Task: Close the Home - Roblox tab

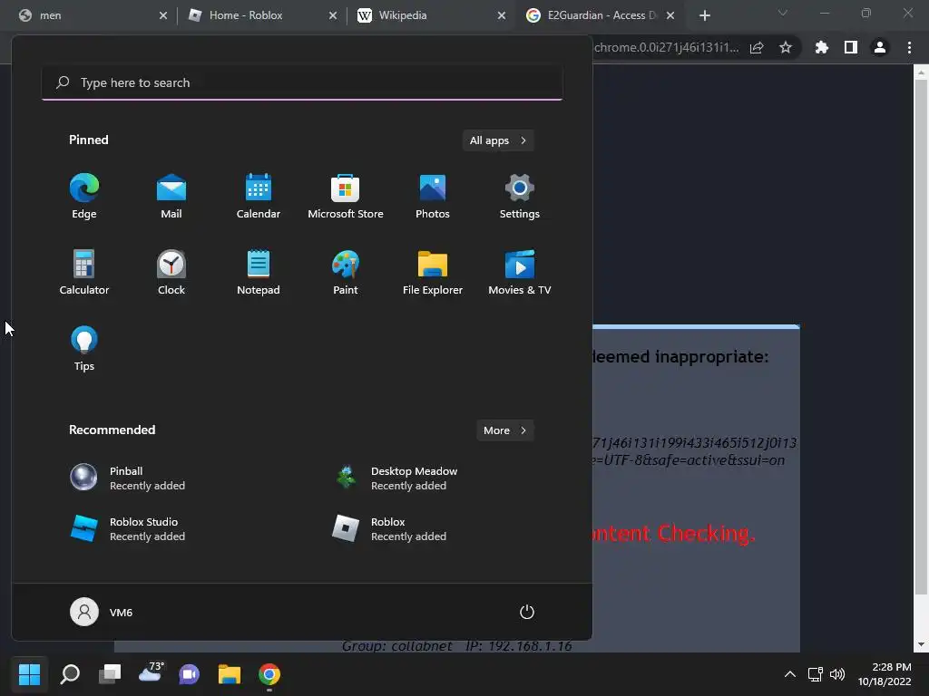Action: (333, 15)
